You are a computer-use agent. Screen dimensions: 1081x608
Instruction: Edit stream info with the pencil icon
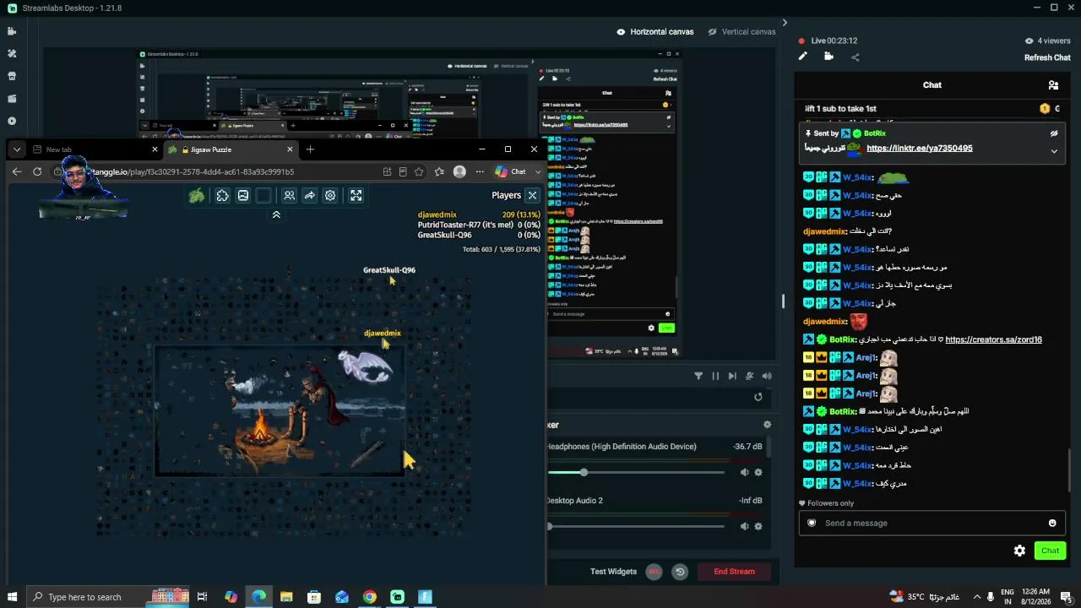(x=803, y=57)
